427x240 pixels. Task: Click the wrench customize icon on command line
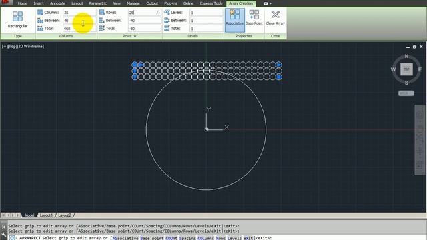pyautogui.click(x=3, y=235)
